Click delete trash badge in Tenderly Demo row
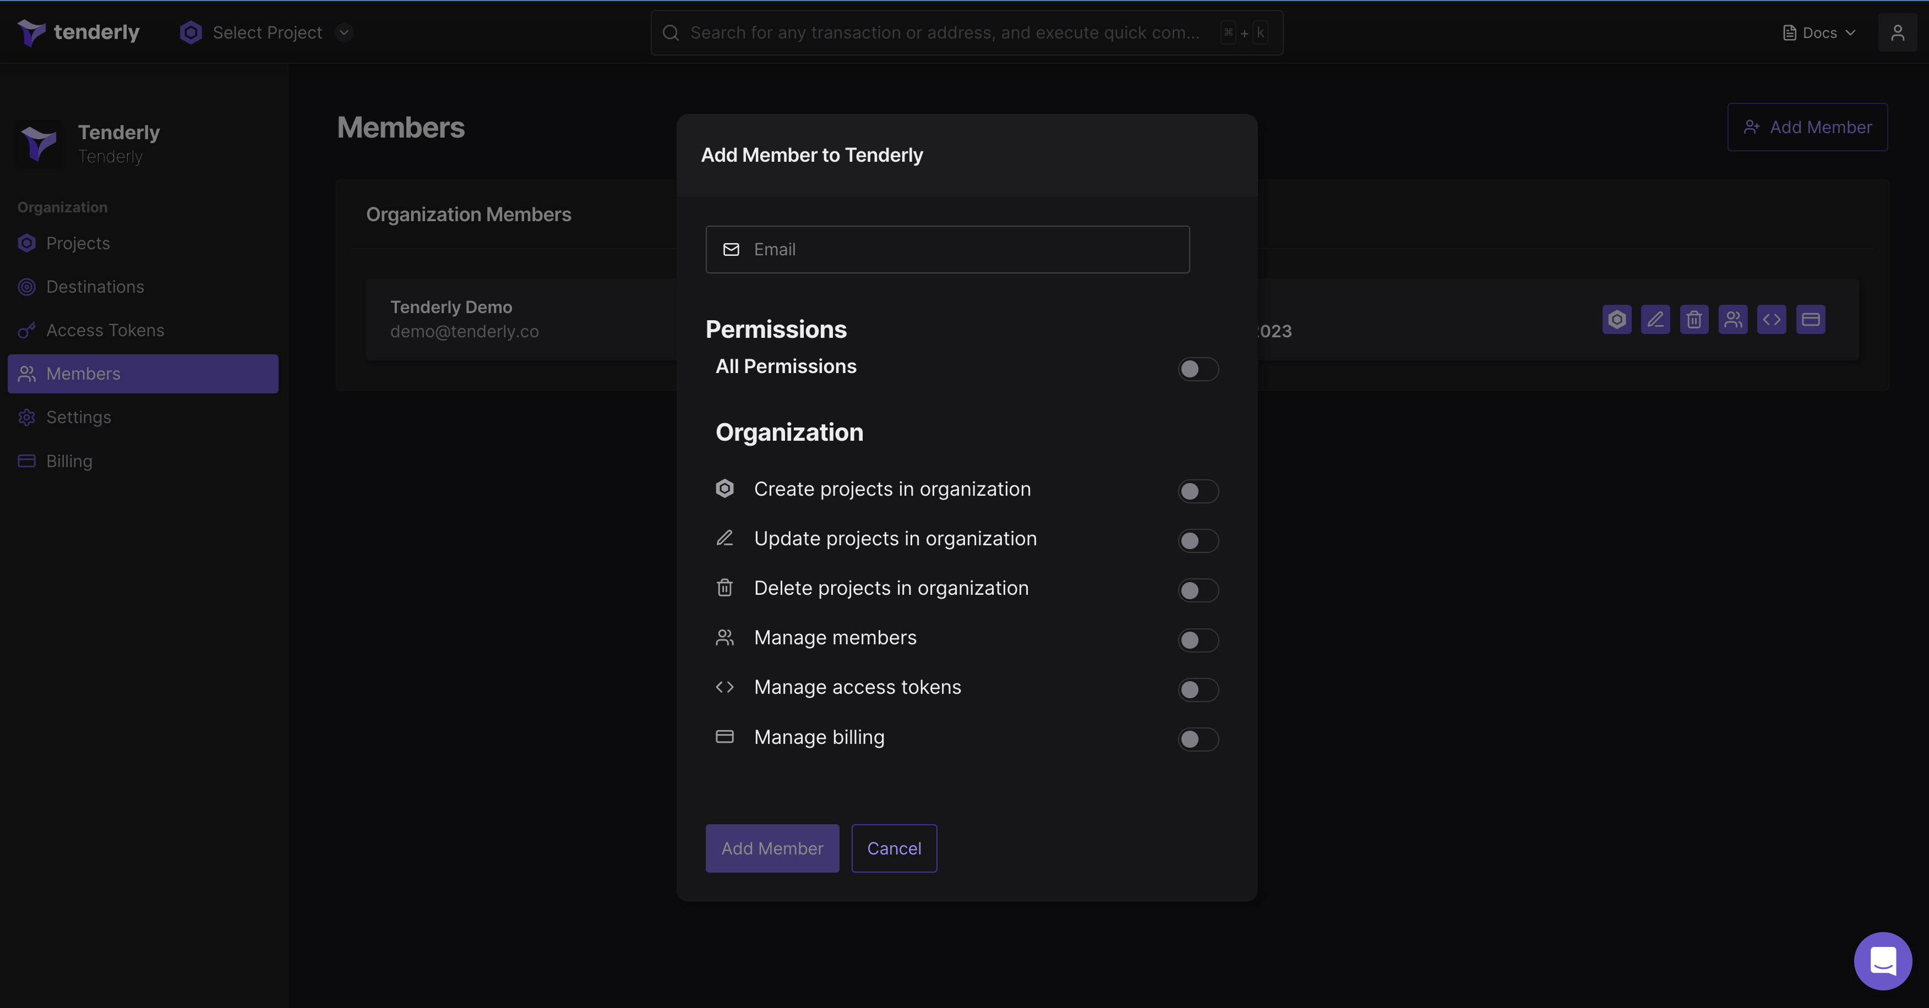Screen dimensions: 1929x1008 pyautogui.click(x=1694, y=320)
